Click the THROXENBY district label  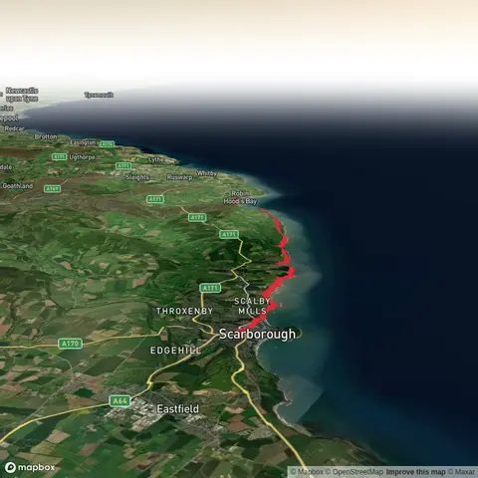184,311
